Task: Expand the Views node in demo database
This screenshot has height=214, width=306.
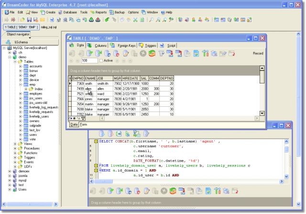Action: pos(15,143)
